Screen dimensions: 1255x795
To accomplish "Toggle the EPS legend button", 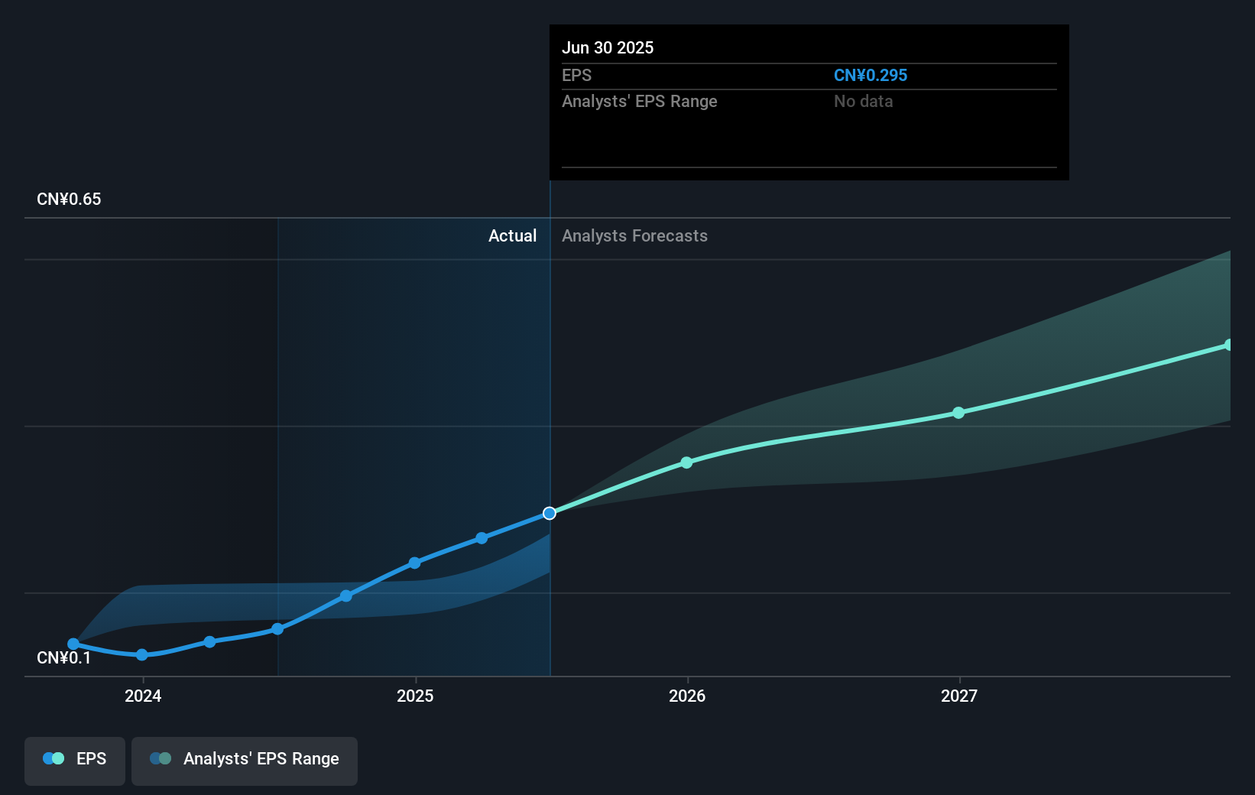I will point(75,760).
